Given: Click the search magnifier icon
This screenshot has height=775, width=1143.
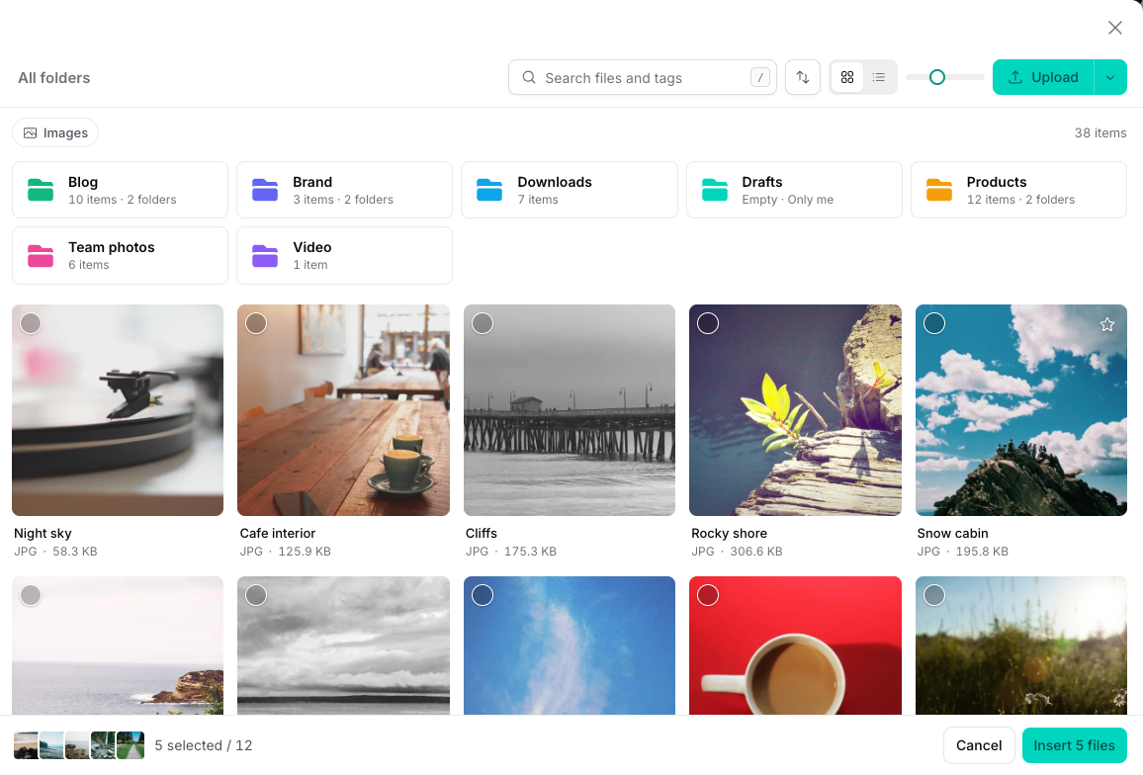Looking at the screenshot, I should point(529,77).
